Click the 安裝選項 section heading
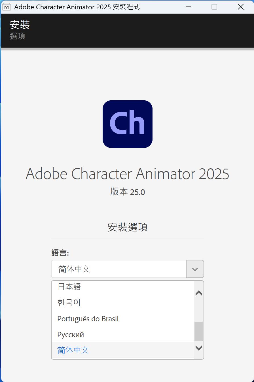The width and height of the screenshot is (254, 382). coord(127,227)
